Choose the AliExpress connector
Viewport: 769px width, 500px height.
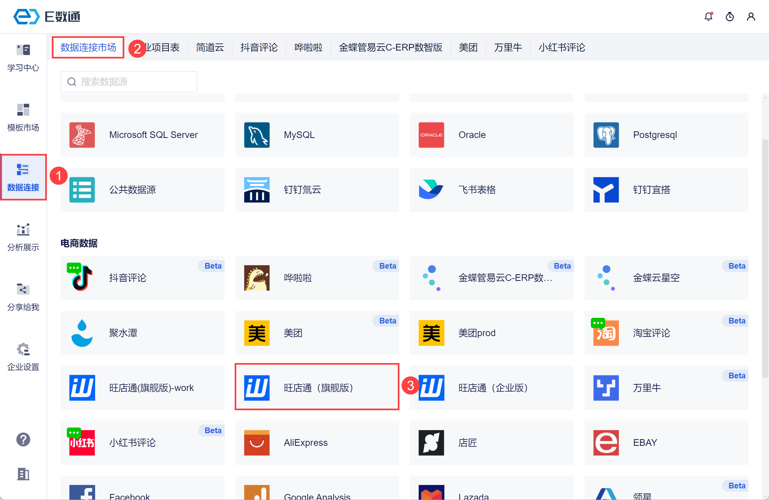tap(317, 442)
